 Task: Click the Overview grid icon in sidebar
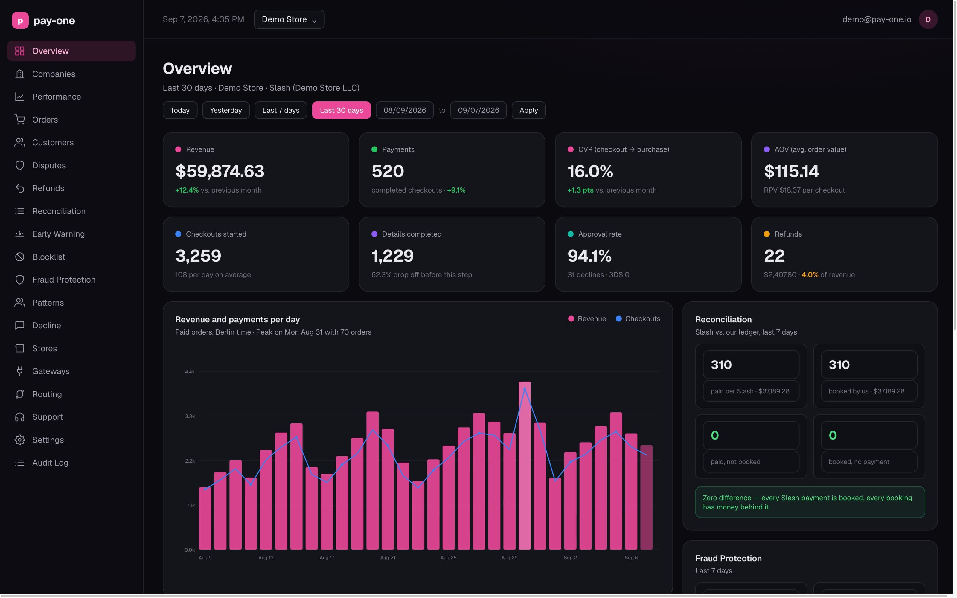click(20, 51)
